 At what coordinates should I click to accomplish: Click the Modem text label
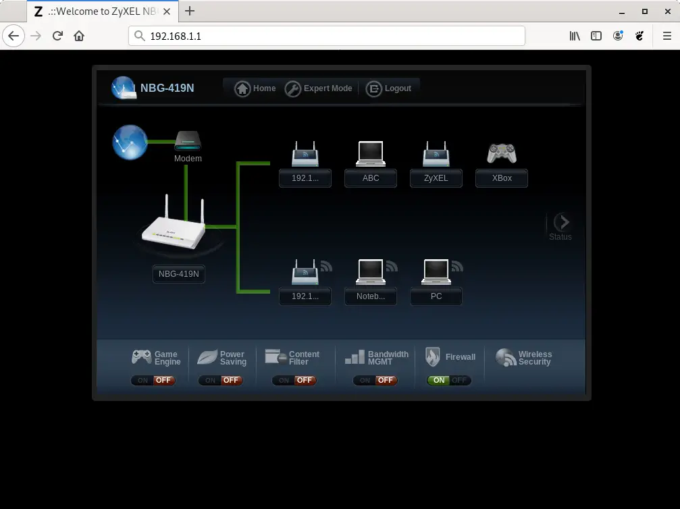pyautogui.click(x=188, y=159)
